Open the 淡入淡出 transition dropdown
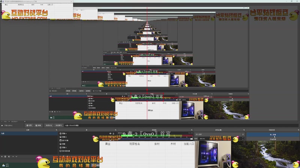Screen dimensions: 300x168 click(x=219, y=134)
